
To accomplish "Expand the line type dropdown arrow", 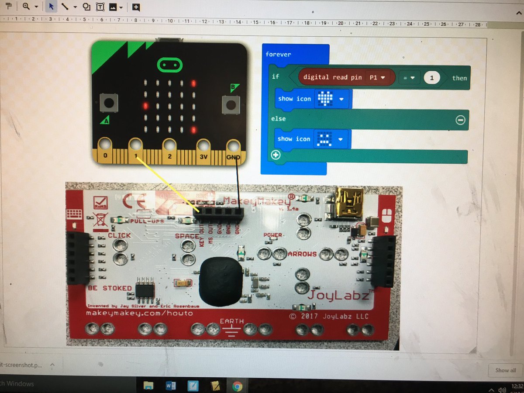I will (75, 7).
